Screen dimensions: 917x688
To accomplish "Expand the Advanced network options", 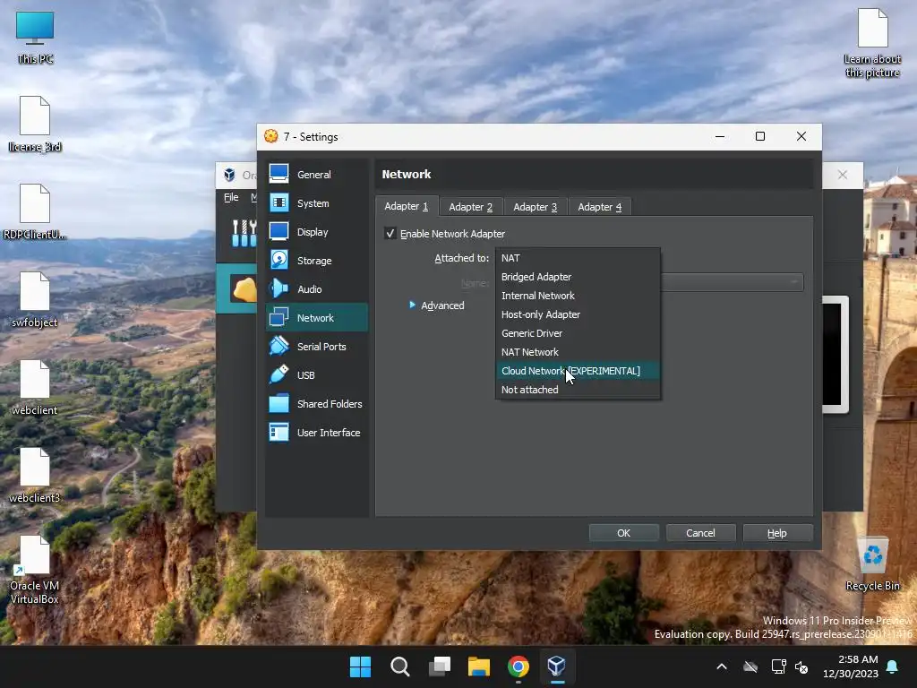I will coord(437,305).
